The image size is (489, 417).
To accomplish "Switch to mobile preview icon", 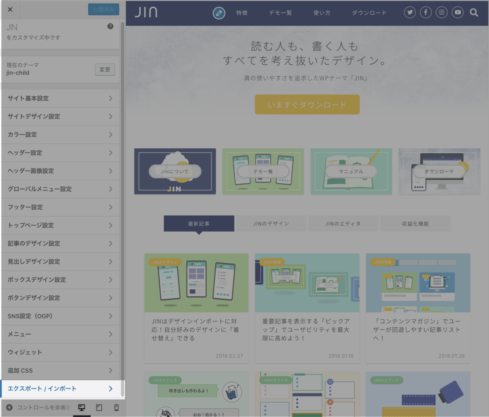I will (x=116, y=408).
